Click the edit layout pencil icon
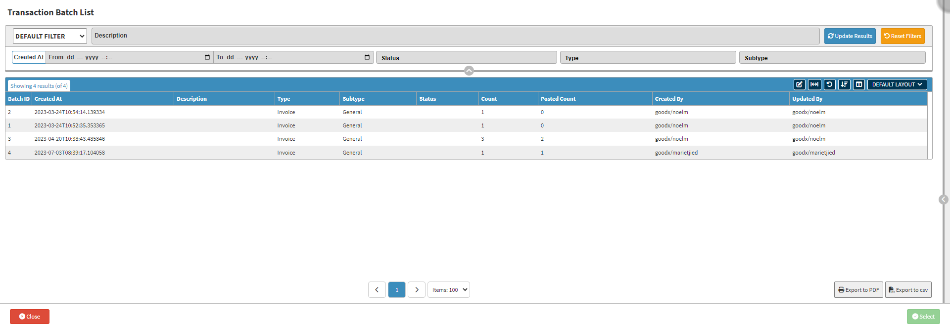 coord(799,84)
